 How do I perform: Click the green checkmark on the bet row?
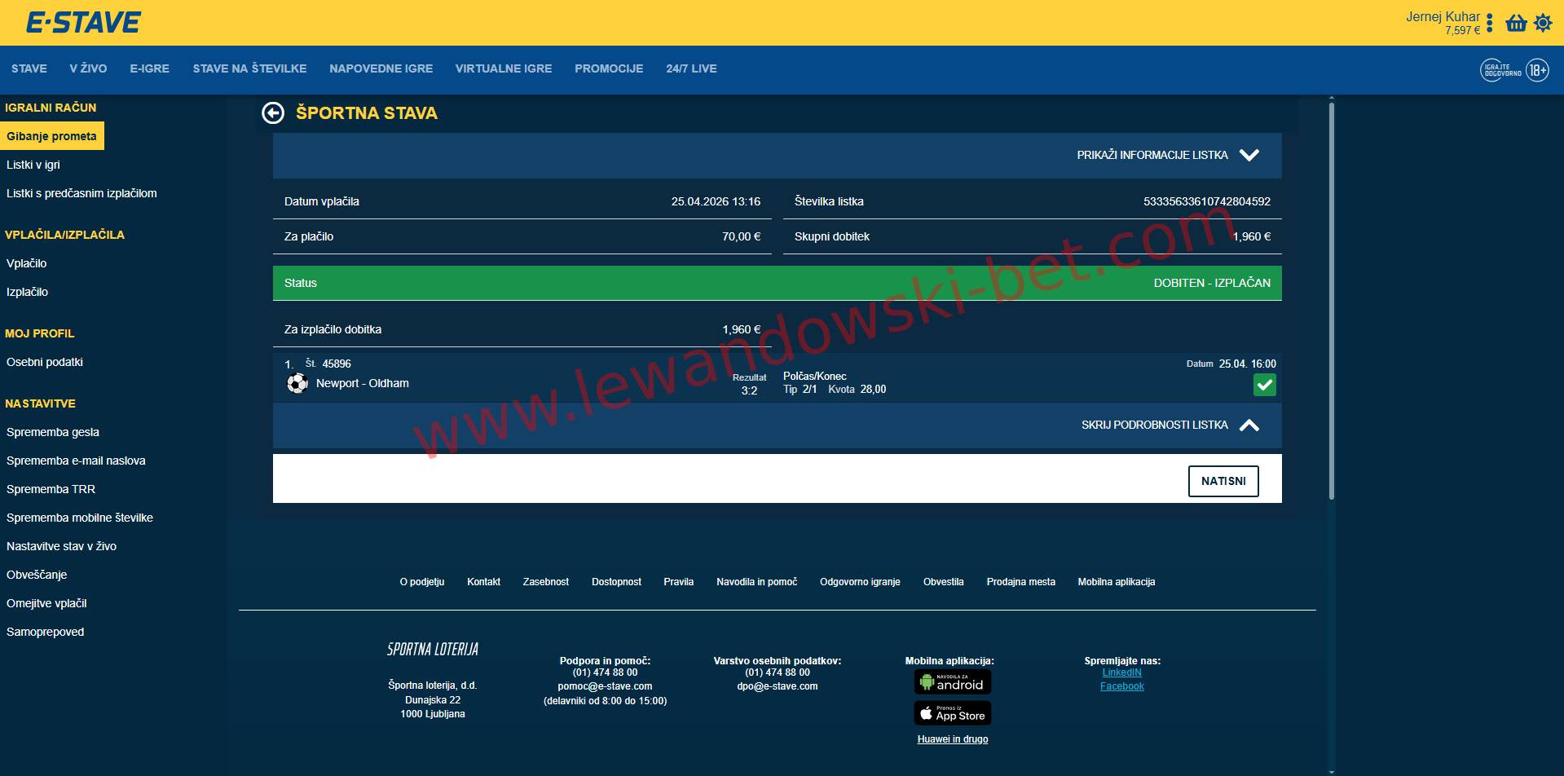(1264, 385)
